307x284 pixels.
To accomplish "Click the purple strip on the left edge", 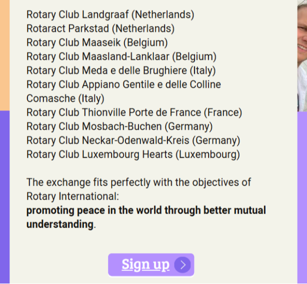I will pyautogui.click(x=4, y=197).
